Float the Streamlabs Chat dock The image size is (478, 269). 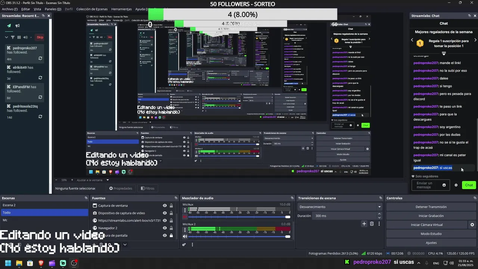click(x=469, y=16)
